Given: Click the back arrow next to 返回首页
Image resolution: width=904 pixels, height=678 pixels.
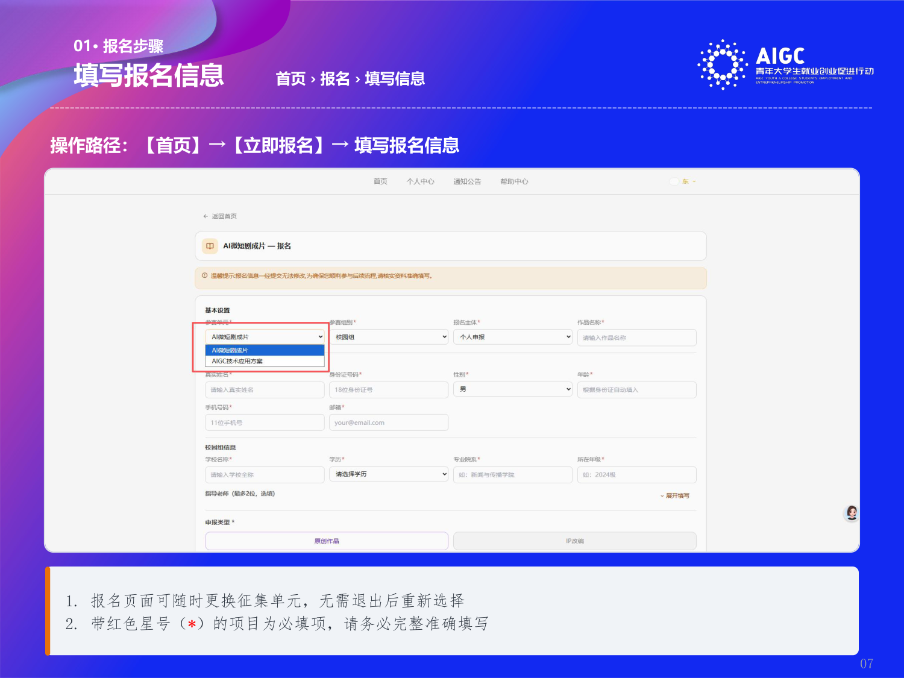Looking at the screenshot, I should 206,216.
